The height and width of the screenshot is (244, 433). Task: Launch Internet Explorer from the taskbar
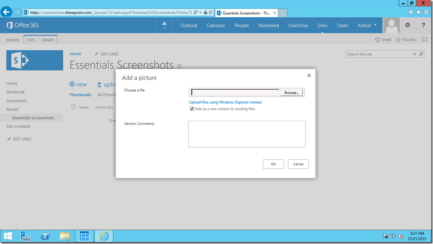coord(104,236)
